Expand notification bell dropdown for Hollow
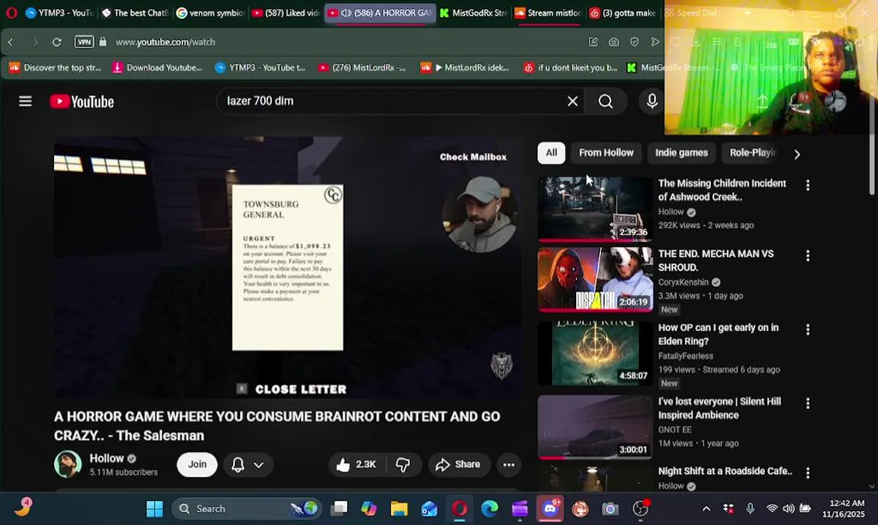 coord(247,464)
